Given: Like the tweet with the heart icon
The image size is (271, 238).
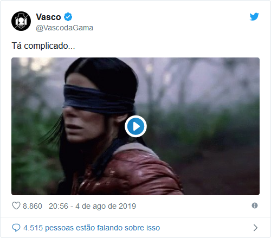Looking at the screenshot, I should click(16, 205).
